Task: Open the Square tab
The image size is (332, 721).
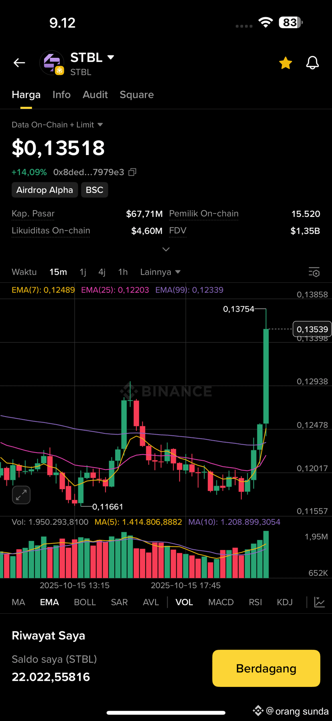Action: click(x=137, y=95)
